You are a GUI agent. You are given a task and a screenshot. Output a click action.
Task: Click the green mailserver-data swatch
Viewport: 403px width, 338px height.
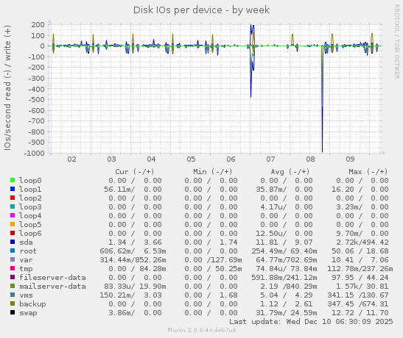(x=13, y=286)
